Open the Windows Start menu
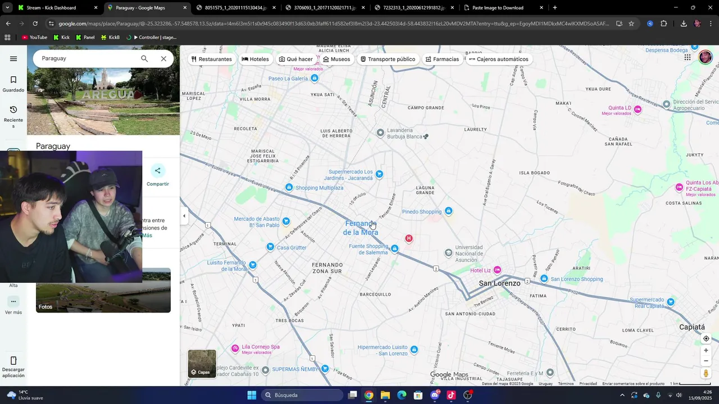Screen dimensions: 719x404 252,395
